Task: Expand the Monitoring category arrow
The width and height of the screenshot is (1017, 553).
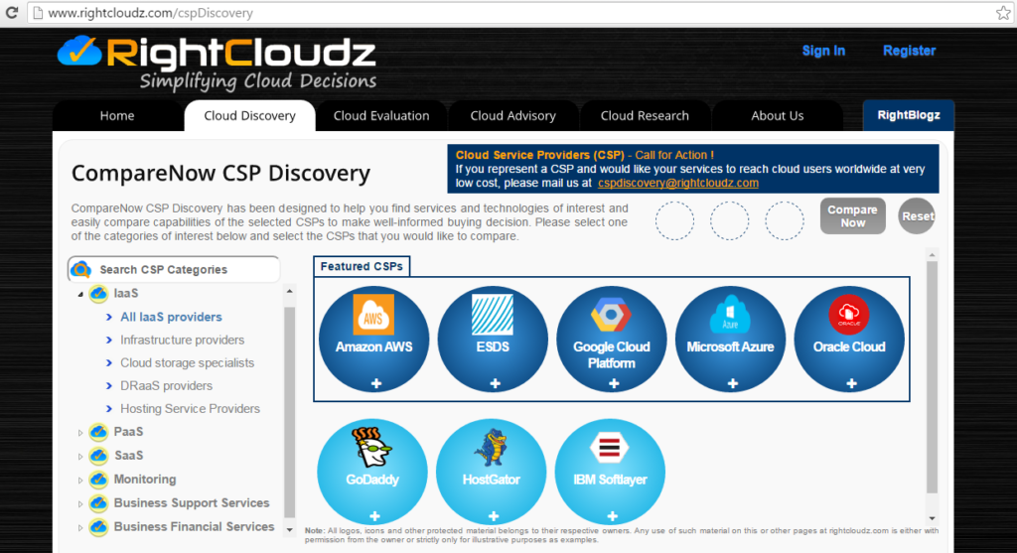Action: (x=80, y=481)
